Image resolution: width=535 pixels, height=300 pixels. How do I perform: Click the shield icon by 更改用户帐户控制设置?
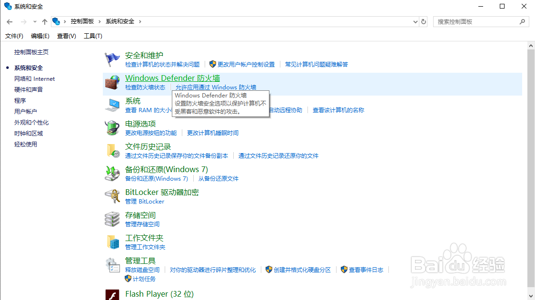(x=213, y=64)
